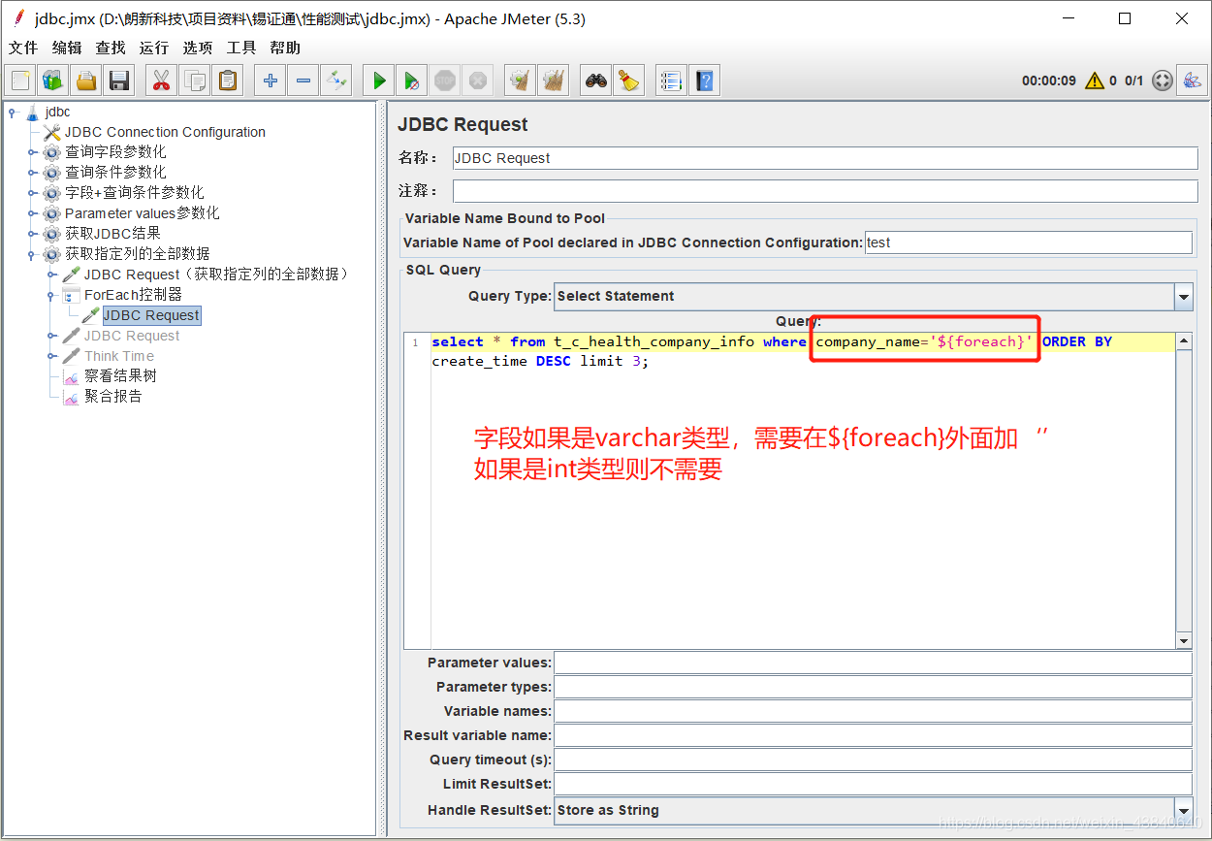Click the feather icon at toolbar end
This screenshot has height=841, width=1212.
(x=1192, y=81)
